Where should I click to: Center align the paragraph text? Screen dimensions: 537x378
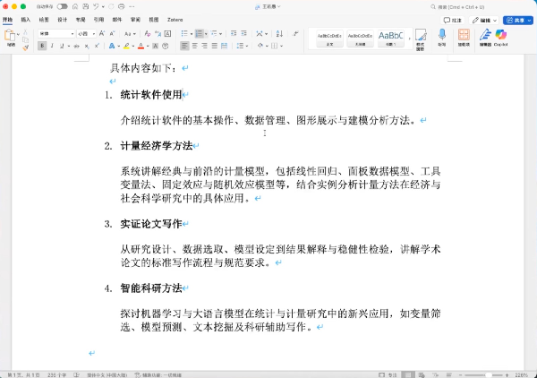click(x=195, y=46)
